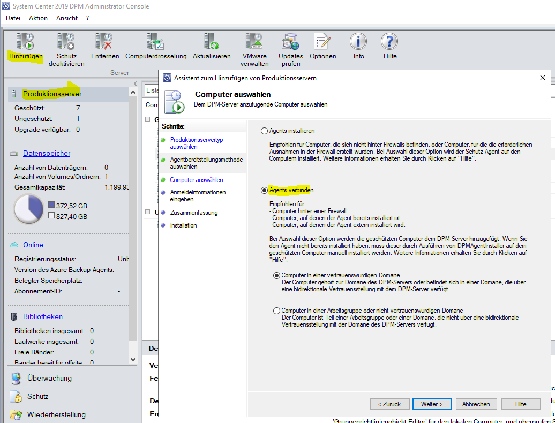
Task: Click the Überwachung navigation icon
Action: click(x=16, y=379)
